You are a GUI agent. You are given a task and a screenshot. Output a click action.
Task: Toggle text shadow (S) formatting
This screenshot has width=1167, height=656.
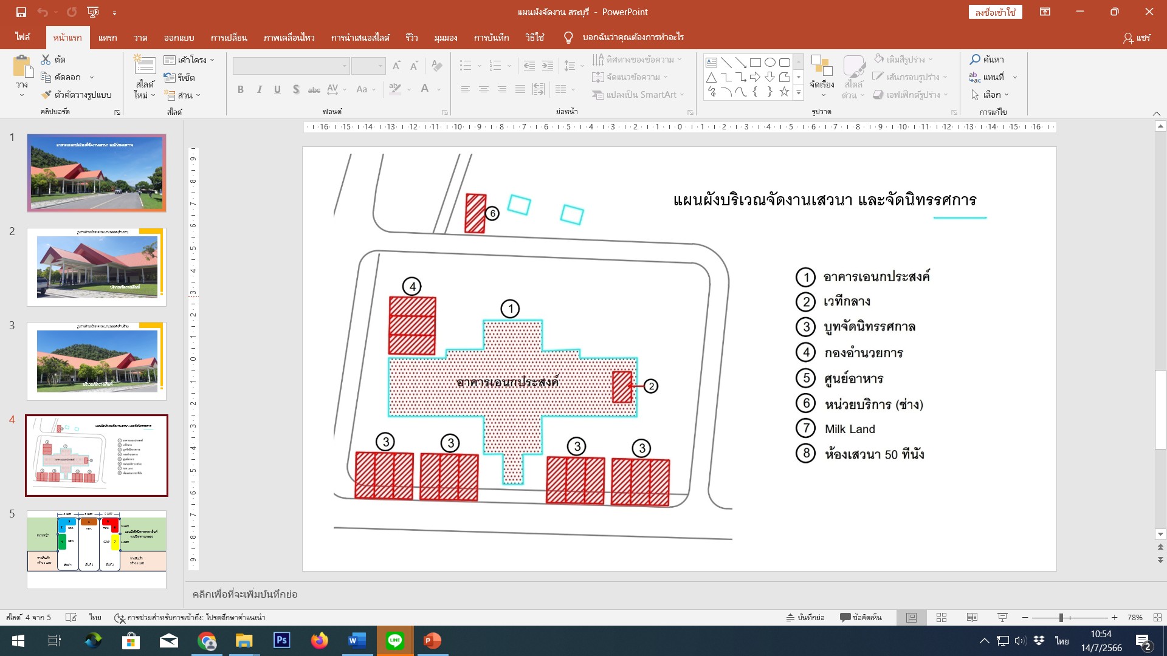pos(296,89)
